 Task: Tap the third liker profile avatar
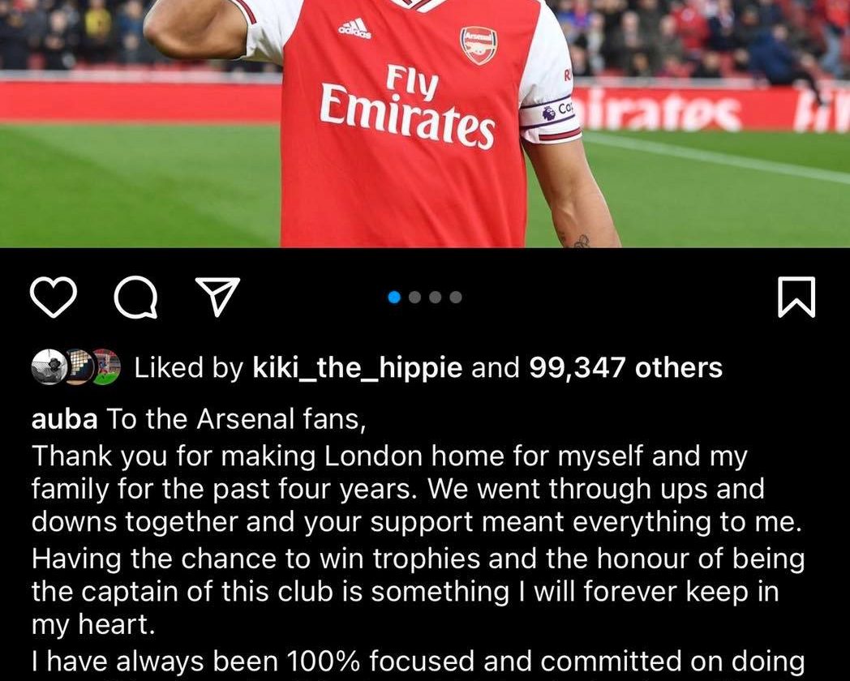(x=105, y=368)
